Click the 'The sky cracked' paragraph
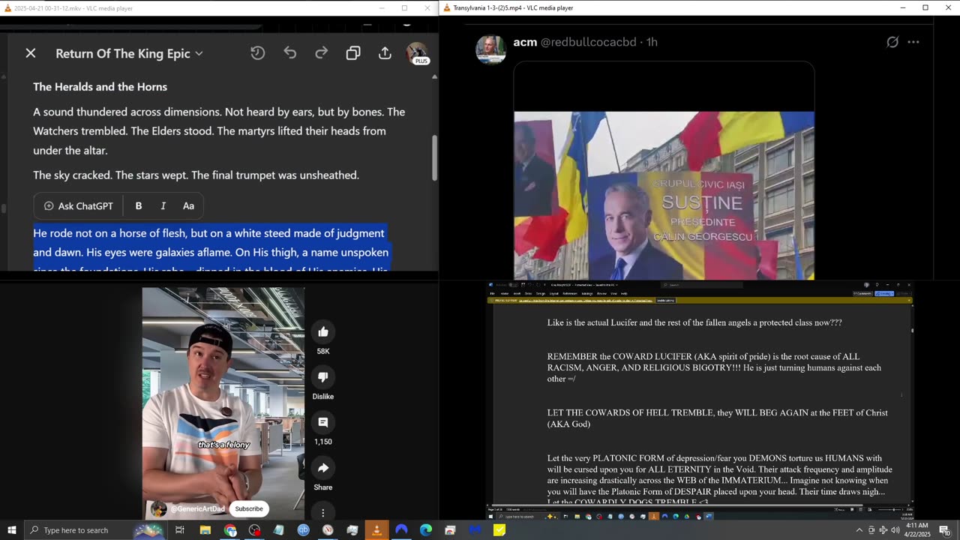The image size is (960, 540). tap(196, 175)
